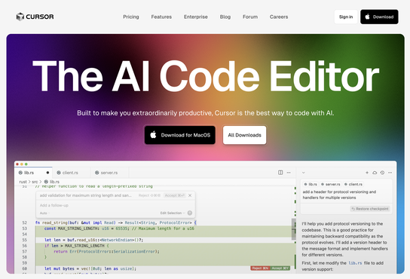Open the All Downloads button

tap(244, 135)
